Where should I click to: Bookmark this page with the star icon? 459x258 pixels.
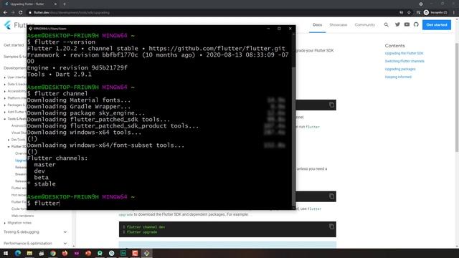410,13
